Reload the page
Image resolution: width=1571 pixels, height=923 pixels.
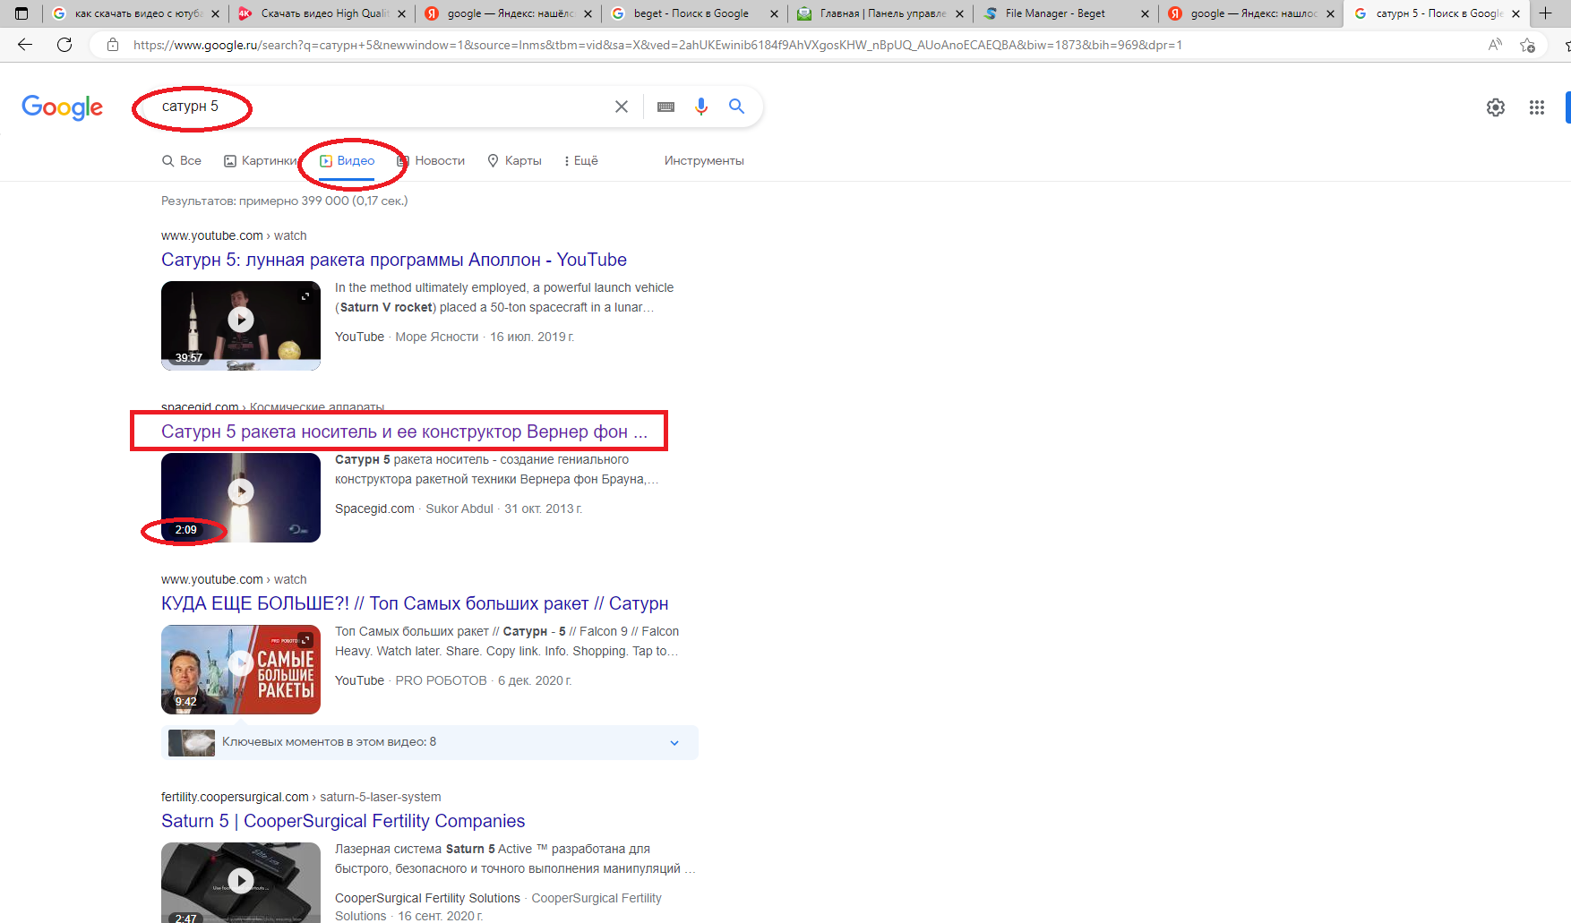coord(64,45)
